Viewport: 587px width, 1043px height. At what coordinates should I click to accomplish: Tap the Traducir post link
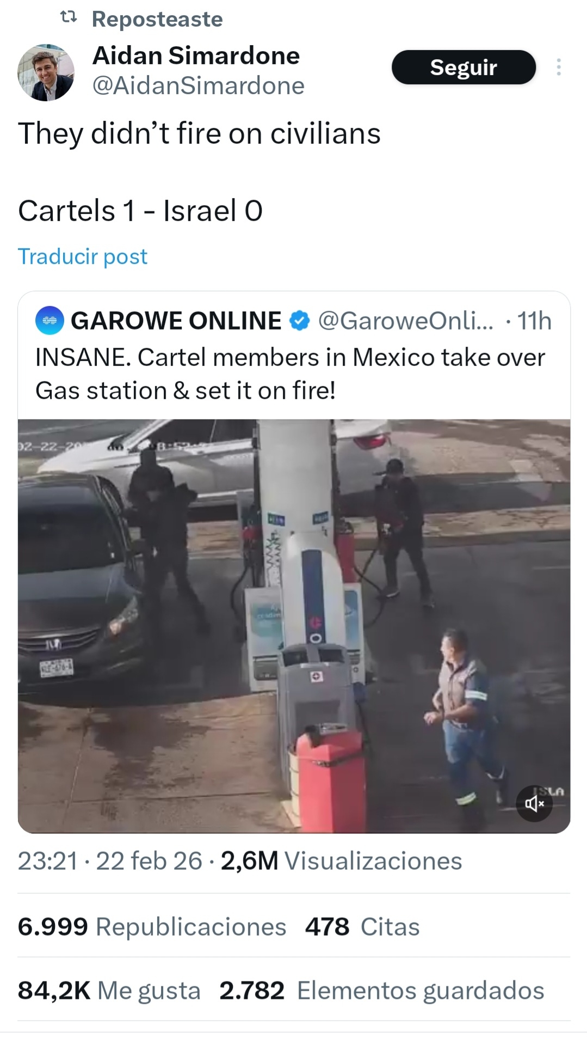coord(83,256)
